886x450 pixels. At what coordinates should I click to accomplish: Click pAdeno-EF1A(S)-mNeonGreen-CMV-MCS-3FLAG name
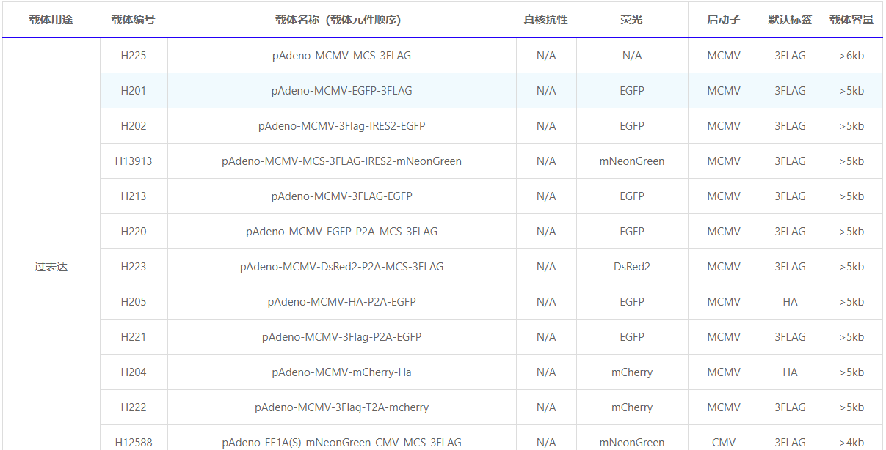[341, 443]
